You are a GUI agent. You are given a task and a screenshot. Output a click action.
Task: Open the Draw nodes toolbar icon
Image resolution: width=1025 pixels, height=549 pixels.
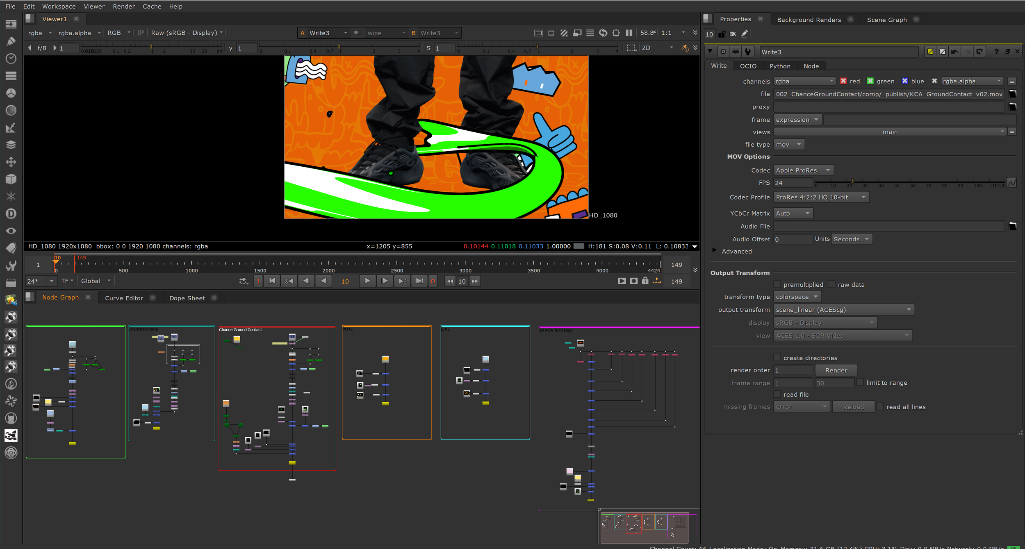[x=11, y=41]
